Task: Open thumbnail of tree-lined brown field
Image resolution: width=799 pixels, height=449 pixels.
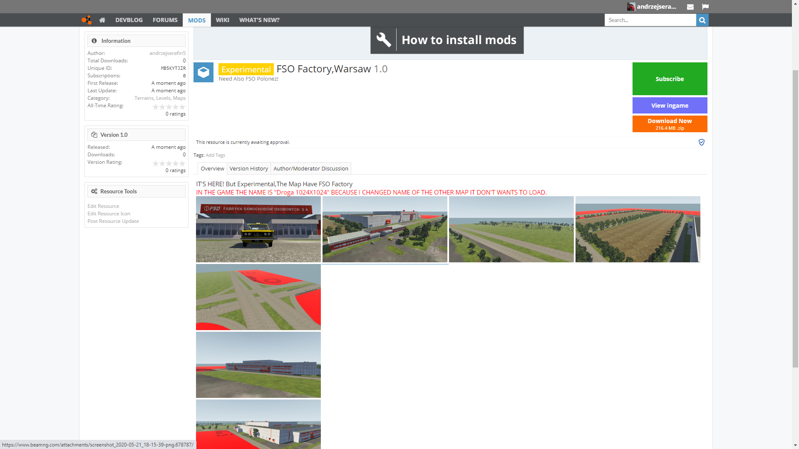Action: [638, 229]
